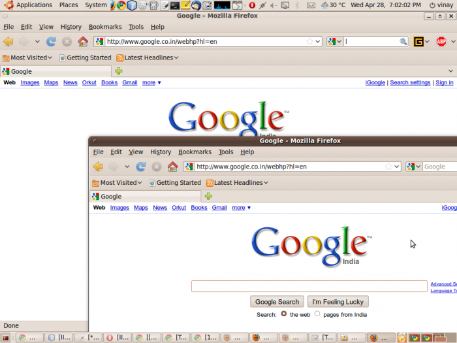Click Reload icon in rear Firefox window
This screenshot has height=343, width=457.
click(51, 42)
